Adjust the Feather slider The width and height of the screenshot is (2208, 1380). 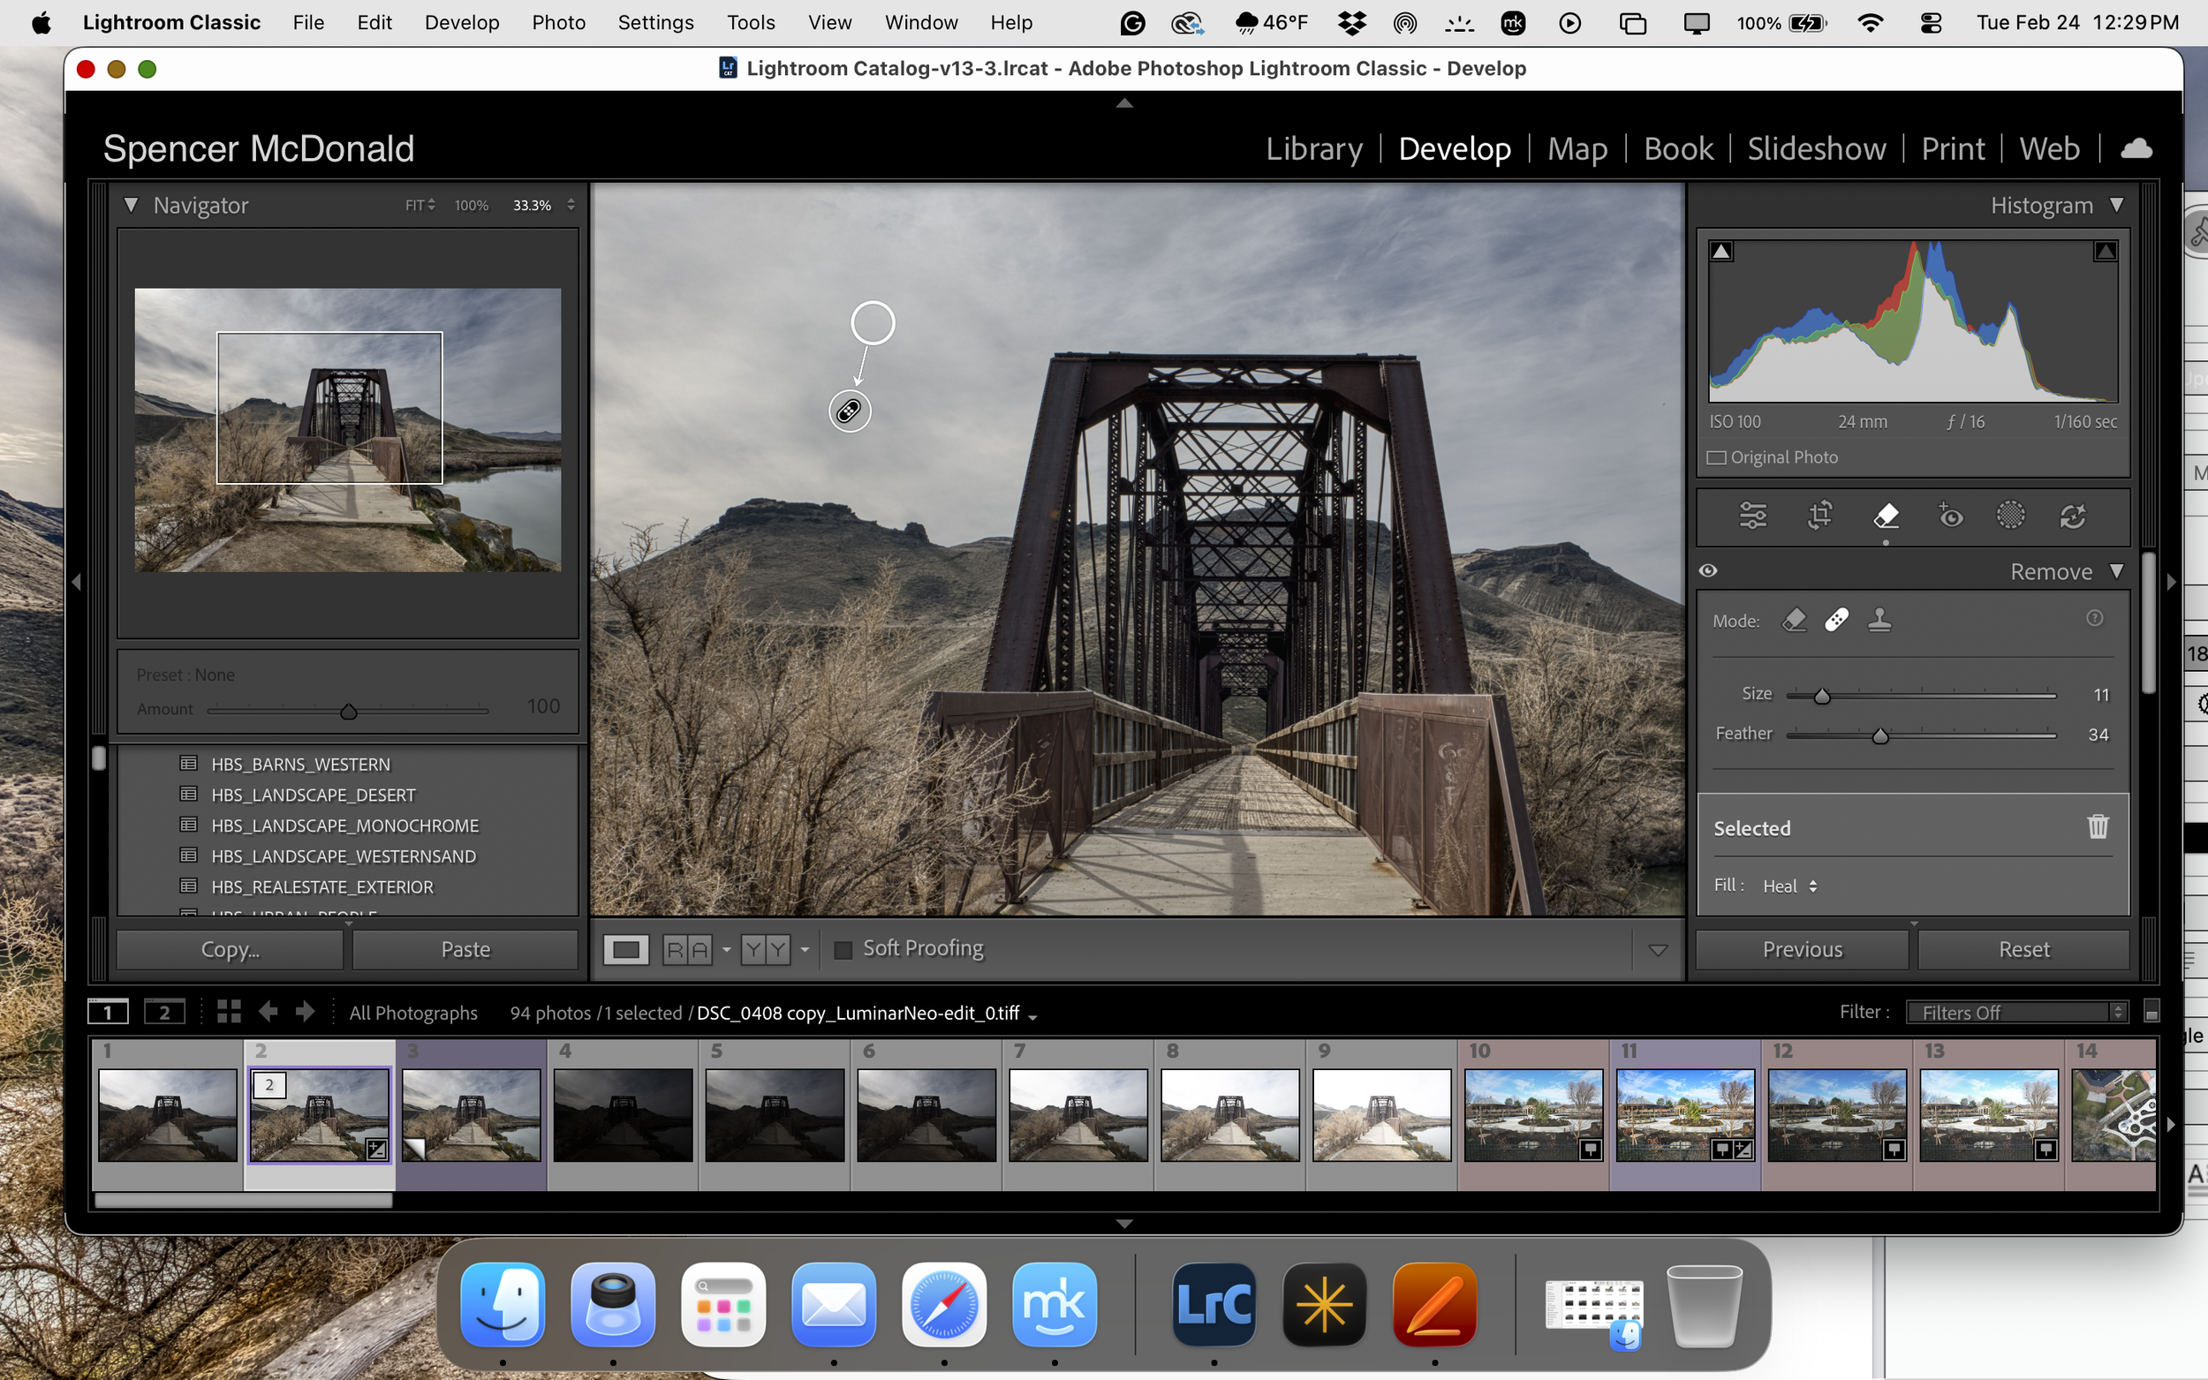coord(1882,735)
